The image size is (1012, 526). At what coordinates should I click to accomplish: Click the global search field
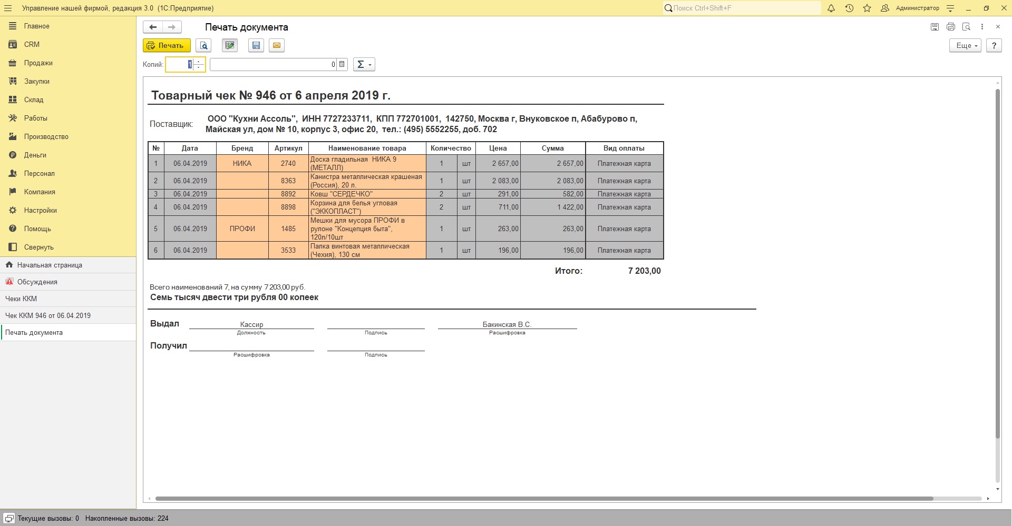(x=742, y=8)
